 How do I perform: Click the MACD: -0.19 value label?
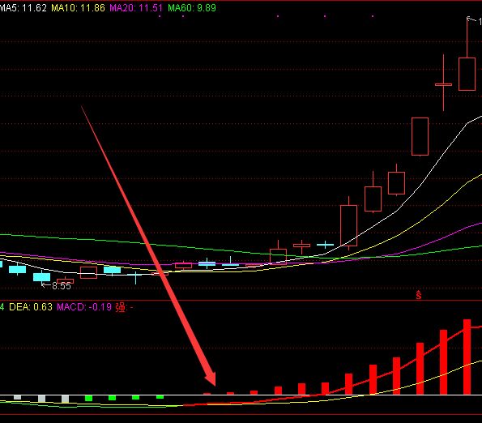pyautogui.click(x=84, y=307)
